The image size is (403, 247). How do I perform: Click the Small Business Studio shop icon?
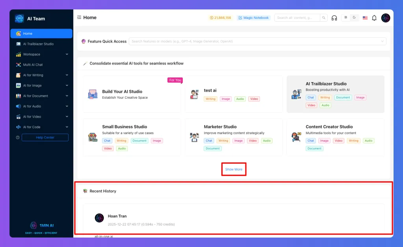pyautogui.click(x=93, y=137)
